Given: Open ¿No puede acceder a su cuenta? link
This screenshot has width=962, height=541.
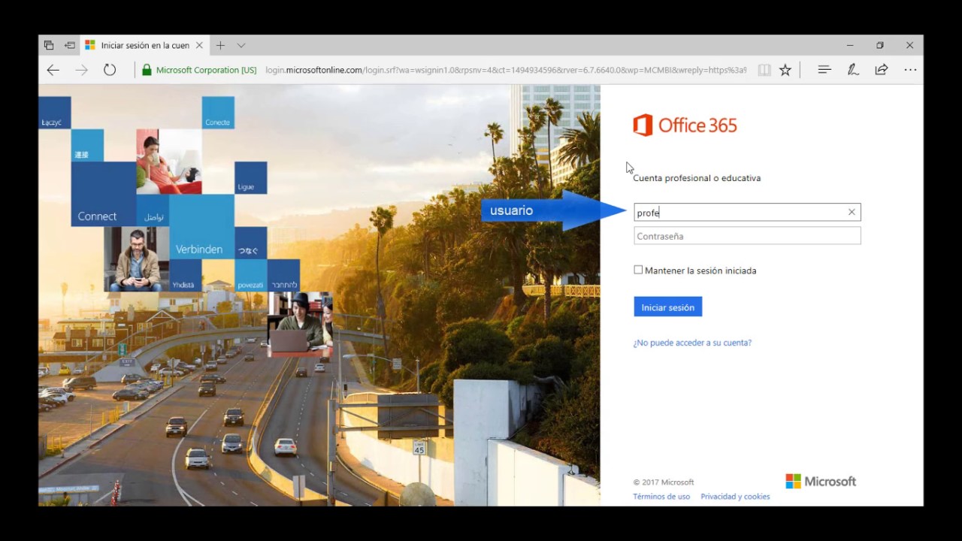Looking at the screenshot, I should pyautogui.click(x=692, y=343).
